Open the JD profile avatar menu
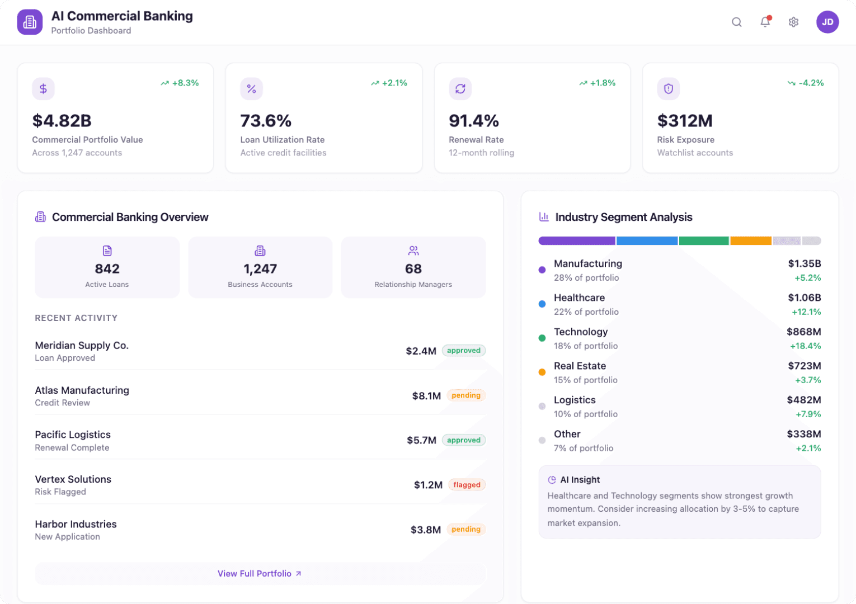The width and height of the screenshot is (856, 604). [x=827, y=22]
